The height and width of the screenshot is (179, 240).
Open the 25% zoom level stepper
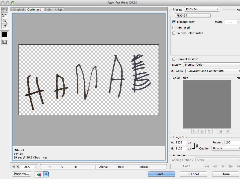pos(36,167)
